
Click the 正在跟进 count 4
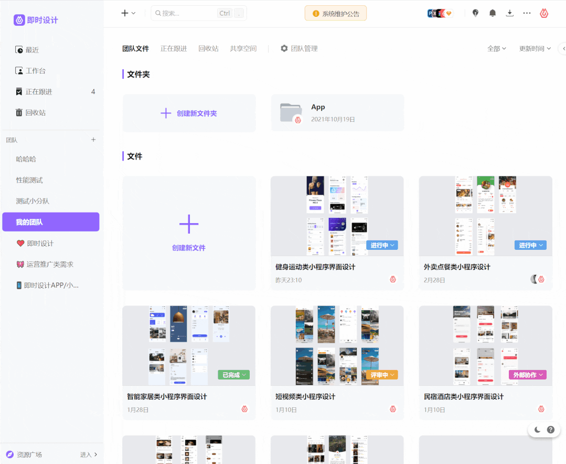pyautogui.click(x=93, y=92)
